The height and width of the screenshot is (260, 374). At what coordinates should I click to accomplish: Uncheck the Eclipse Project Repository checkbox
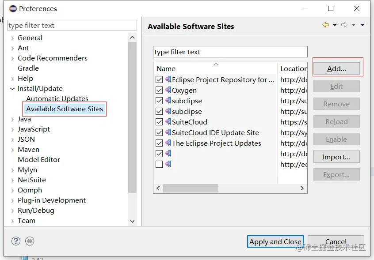[x=159, y=79]
